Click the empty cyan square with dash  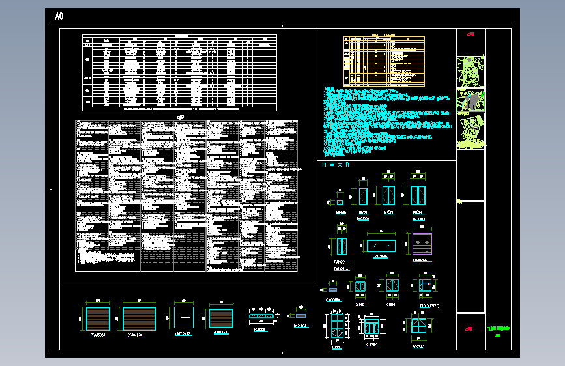(184, 317)
